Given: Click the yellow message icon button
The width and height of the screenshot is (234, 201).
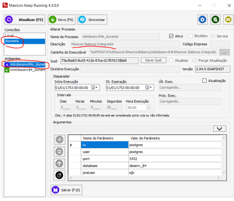Looking at the screenshot, I should coord(228,20).
